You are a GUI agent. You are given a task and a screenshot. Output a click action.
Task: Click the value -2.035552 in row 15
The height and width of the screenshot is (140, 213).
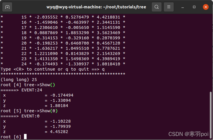pyautogui.click(x=46, y=17)
